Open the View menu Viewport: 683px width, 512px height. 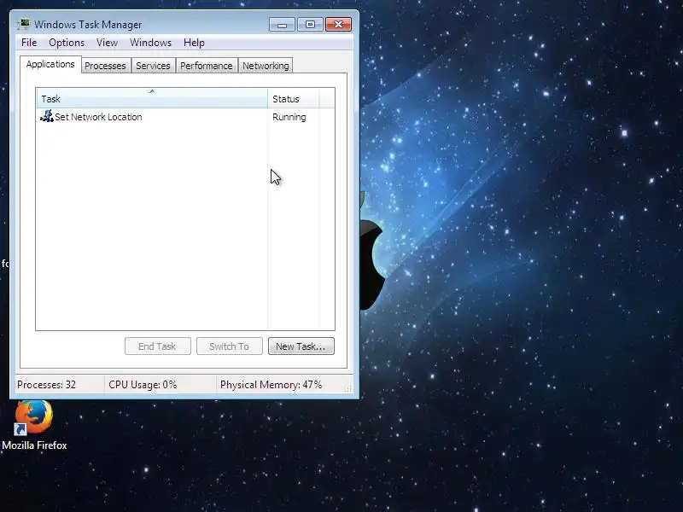click(x=108, y=43)
